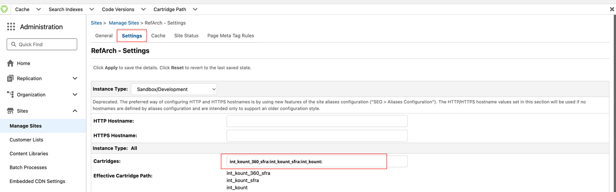
Task: Open the Search Indexes toolbar menu
Action: pos(66,9)
